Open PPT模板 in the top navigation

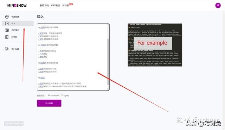(x=56, y=5)
